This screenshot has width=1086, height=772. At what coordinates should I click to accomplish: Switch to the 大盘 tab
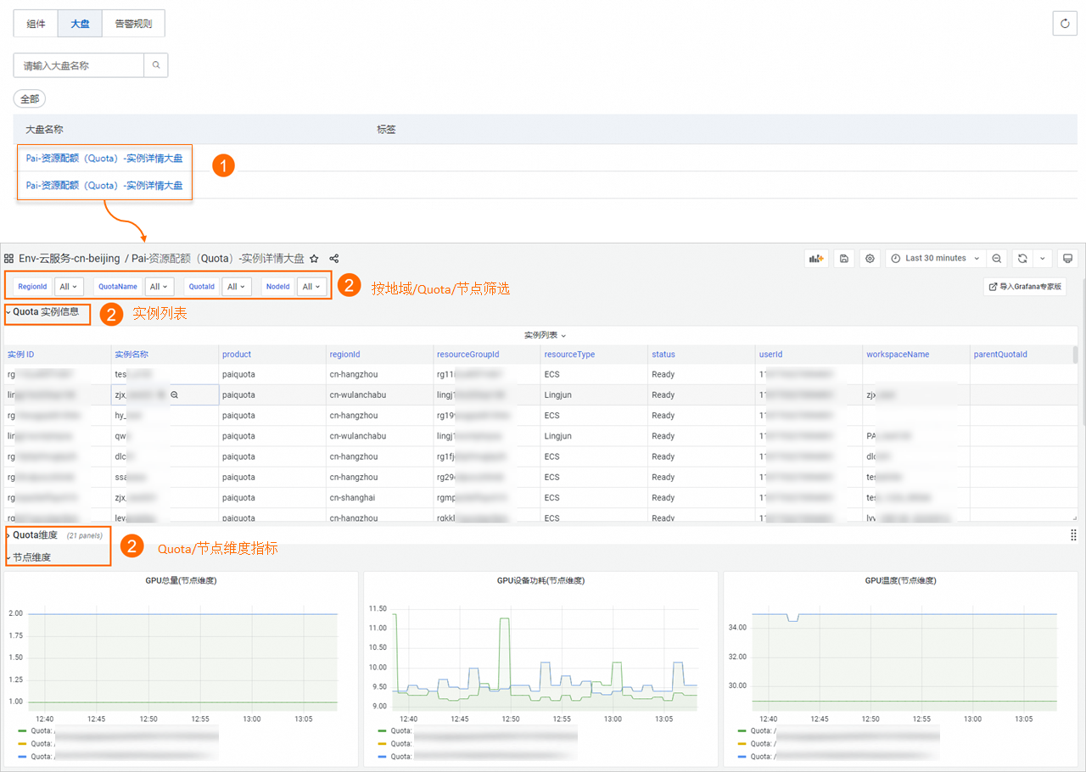coord(80,24)
